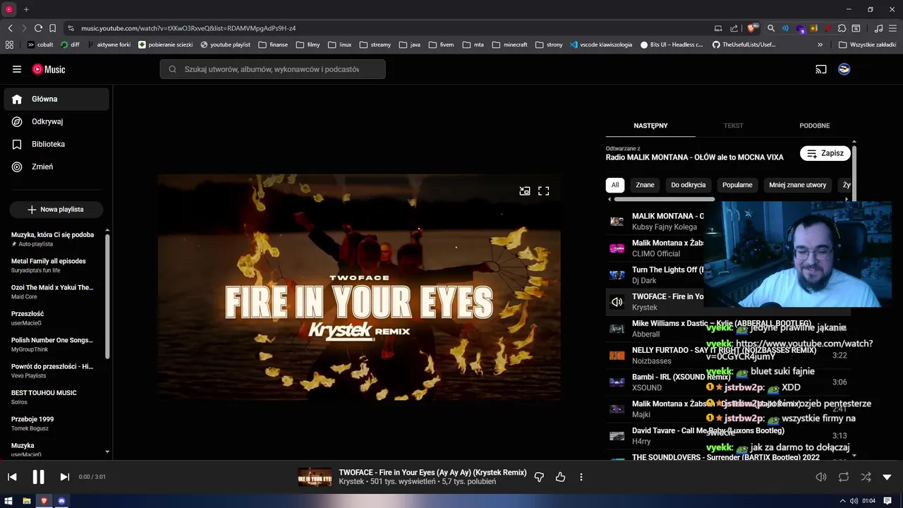
Task: Open the account avatar menu
Action: [x=844, y=69]
